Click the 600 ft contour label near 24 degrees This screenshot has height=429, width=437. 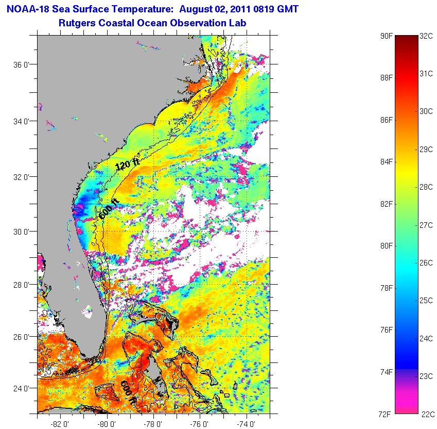point(128,393)
